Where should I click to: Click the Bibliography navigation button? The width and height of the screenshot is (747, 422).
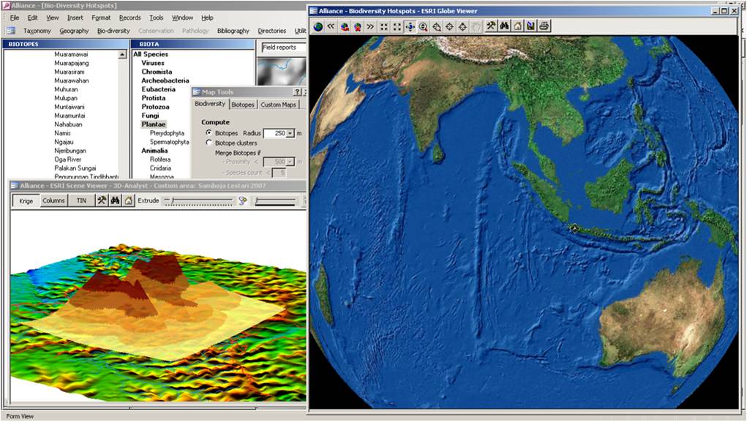[233, 31]
